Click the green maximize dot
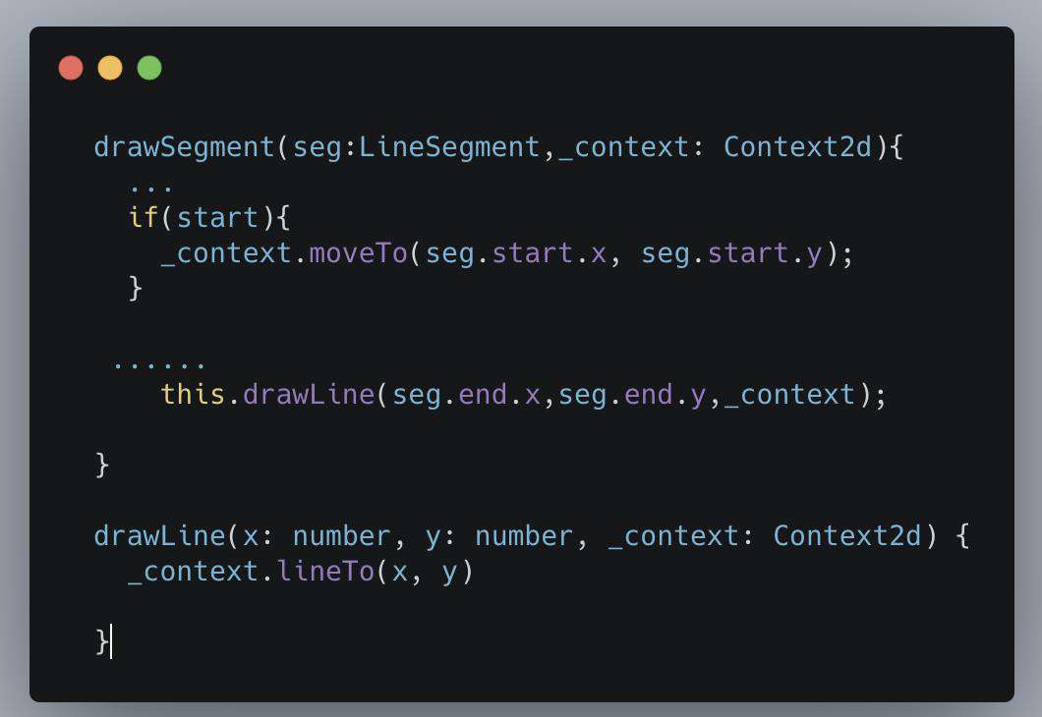 tap(149, 68)
